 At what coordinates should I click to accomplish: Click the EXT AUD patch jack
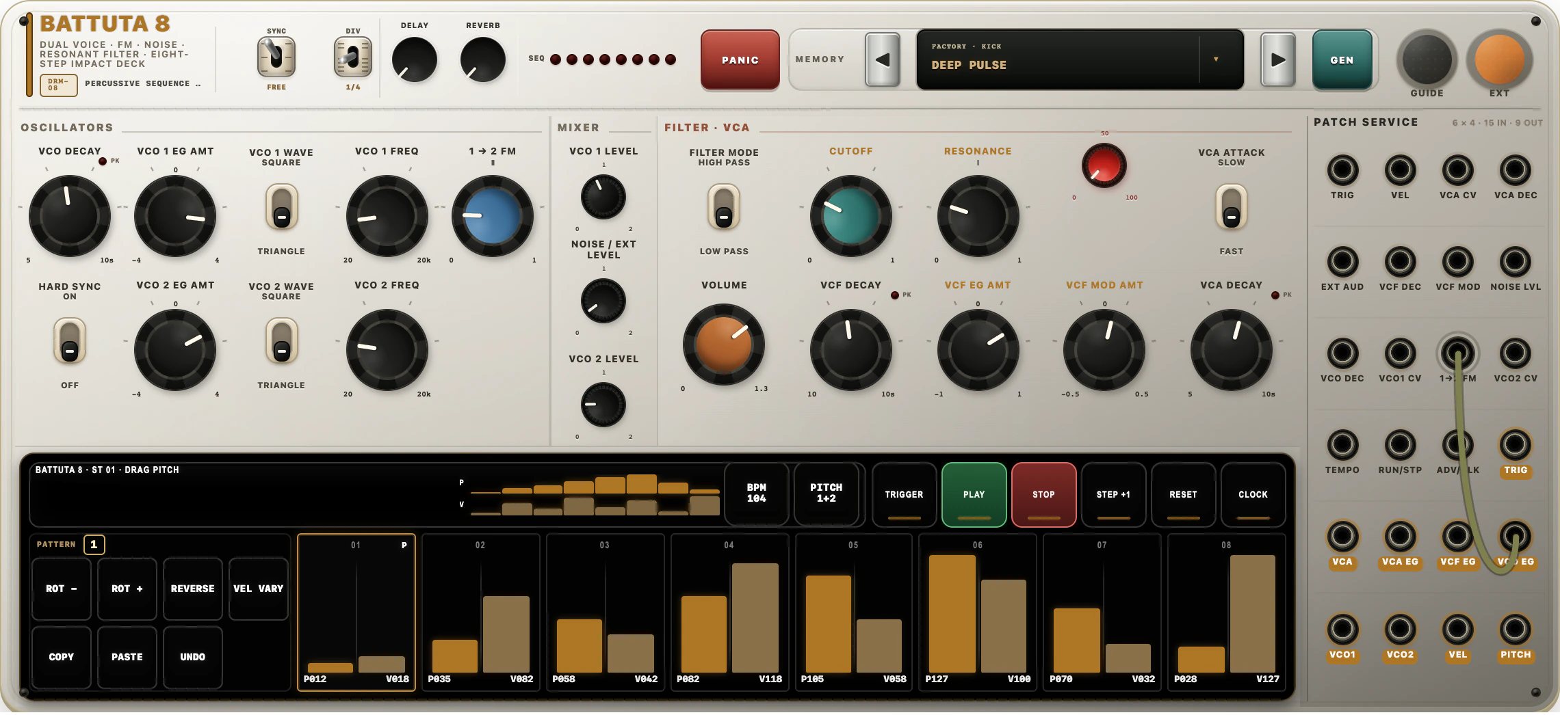pyautogui.click(x=1342, y=262)
